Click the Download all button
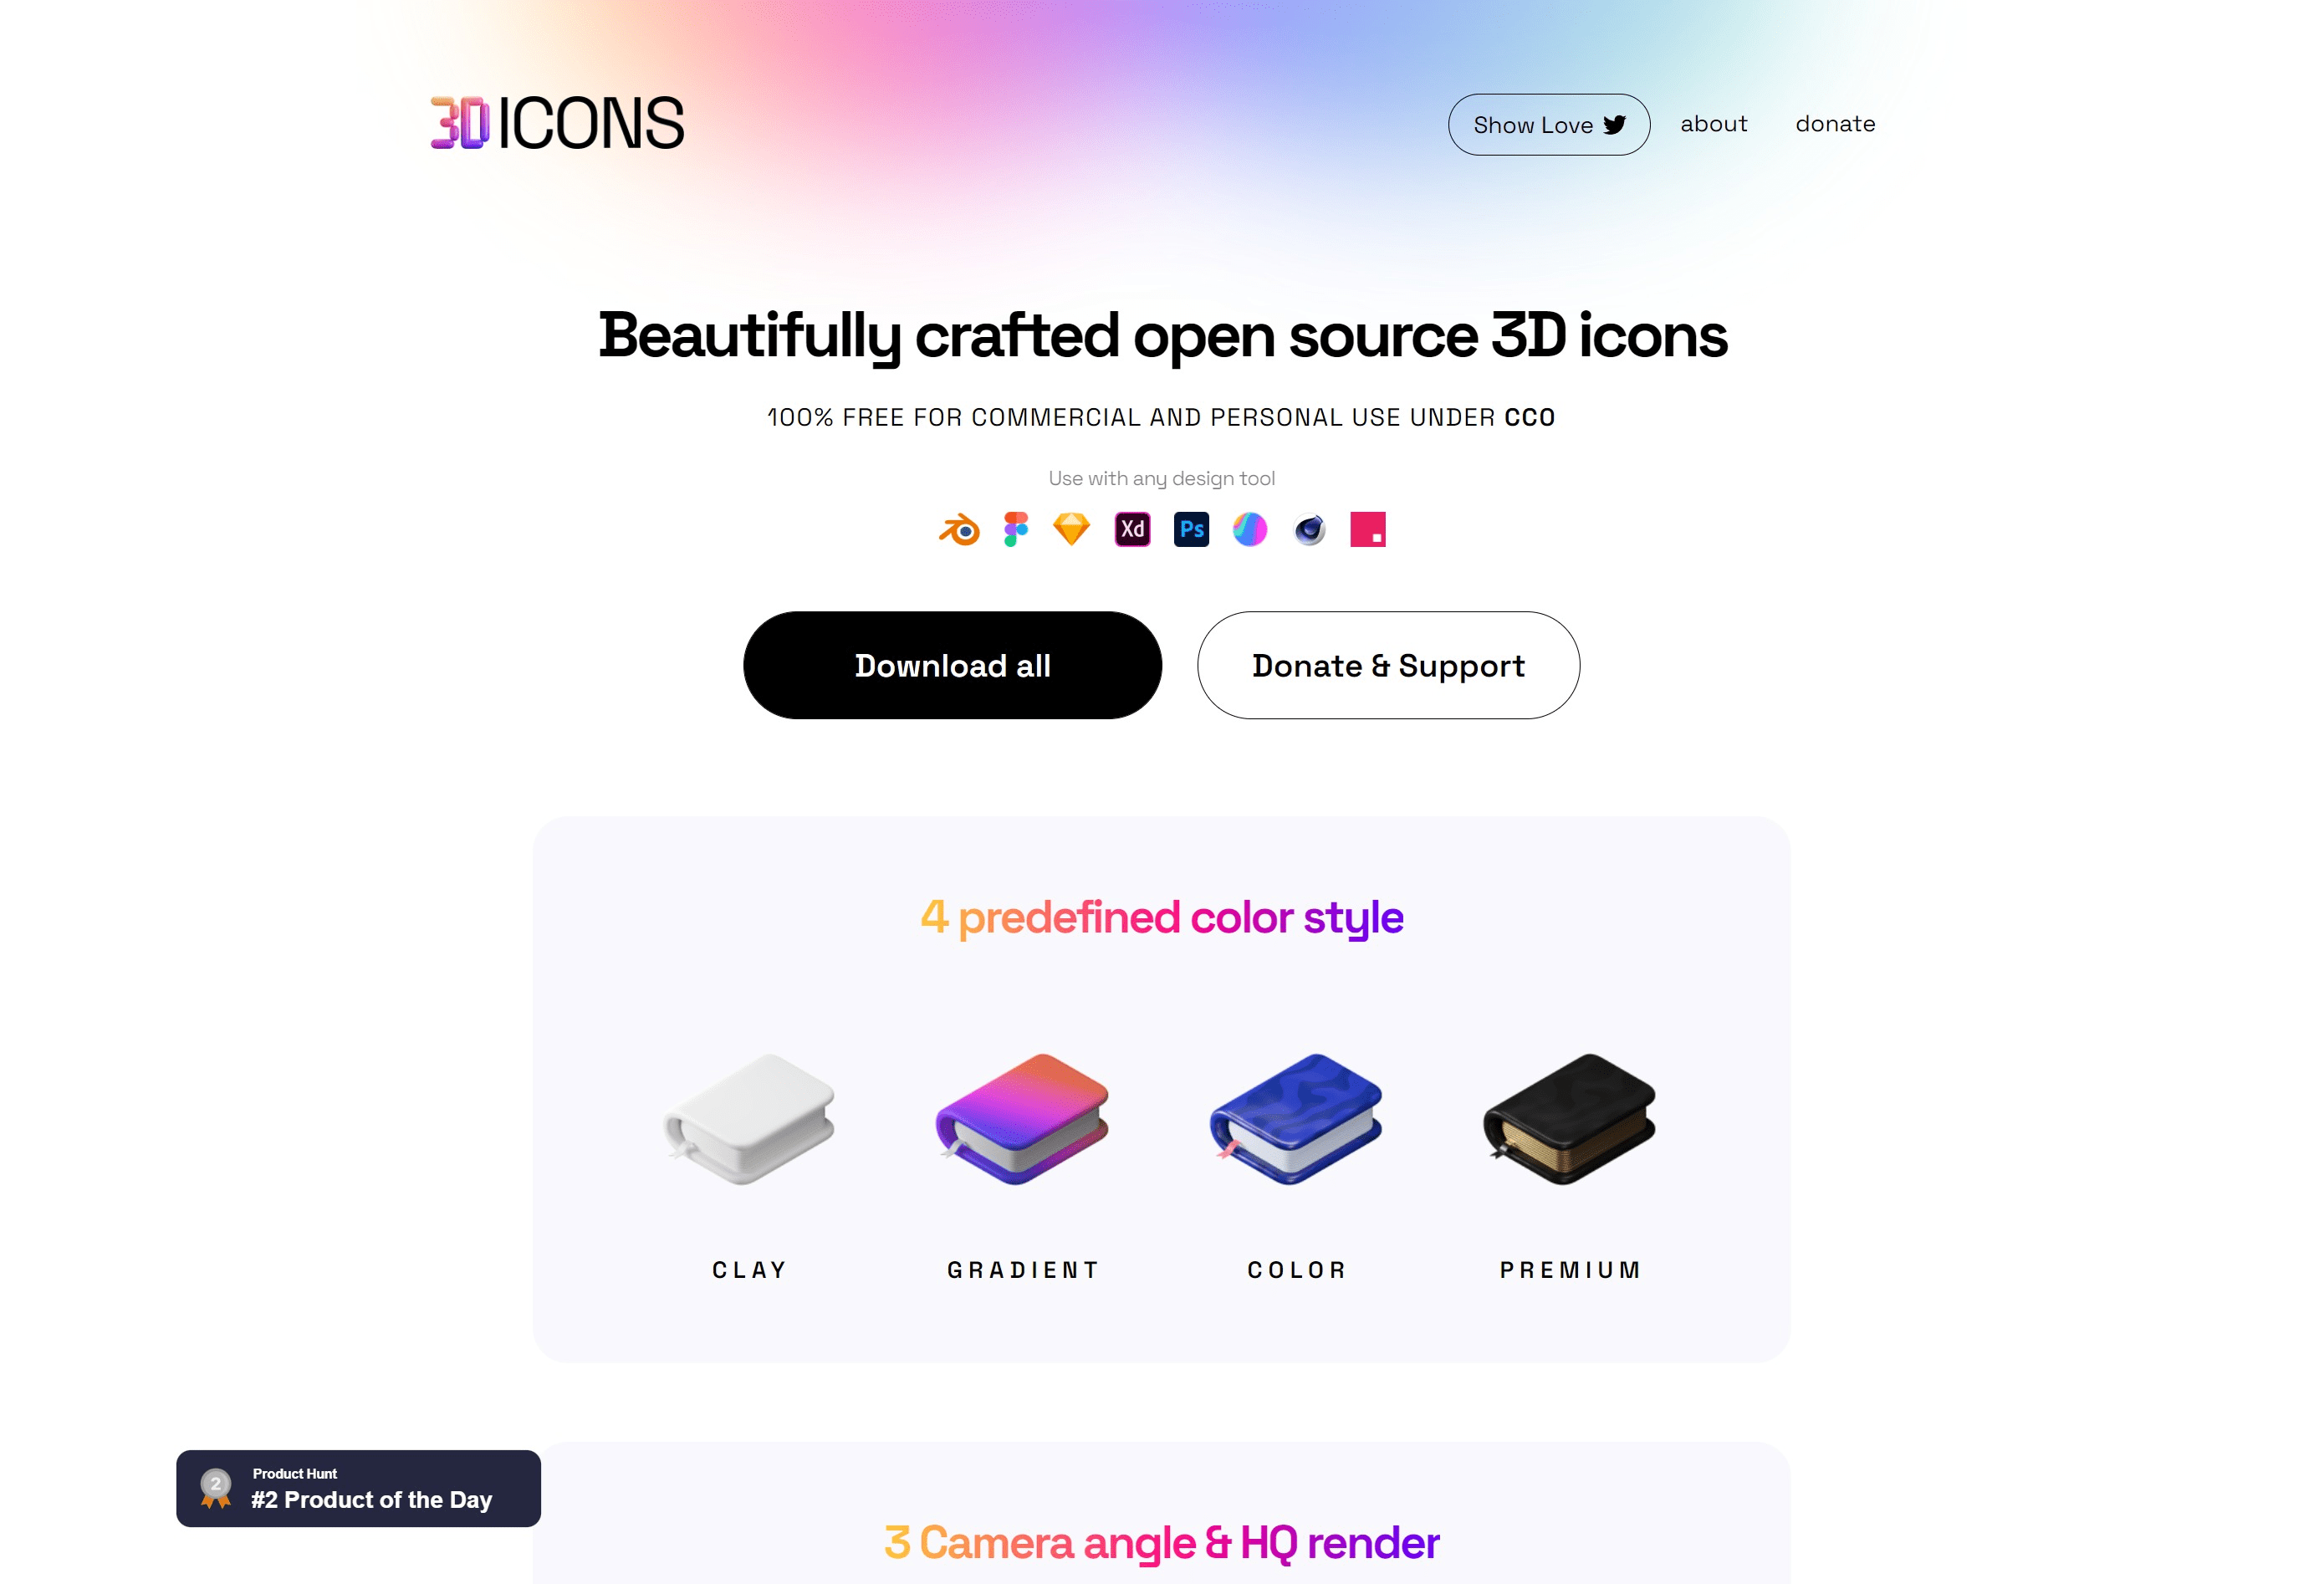Image resolution: width=2324 pixels, height=1584 pixels. pyautogui.click(x=953, y=664)
